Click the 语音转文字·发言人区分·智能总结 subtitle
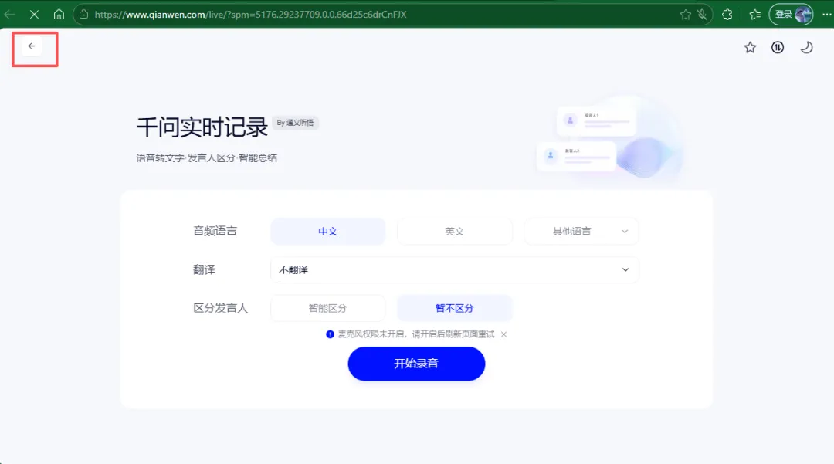Image resolution: width=834 pixels, height=464 pixels. (x=206, y=157)
